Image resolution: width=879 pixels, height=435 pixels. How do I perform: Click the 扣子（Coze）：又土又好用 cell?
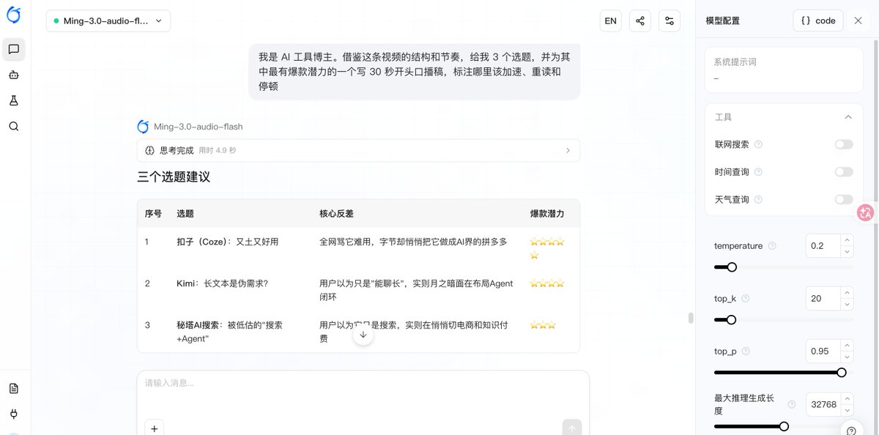click(227, 242)
